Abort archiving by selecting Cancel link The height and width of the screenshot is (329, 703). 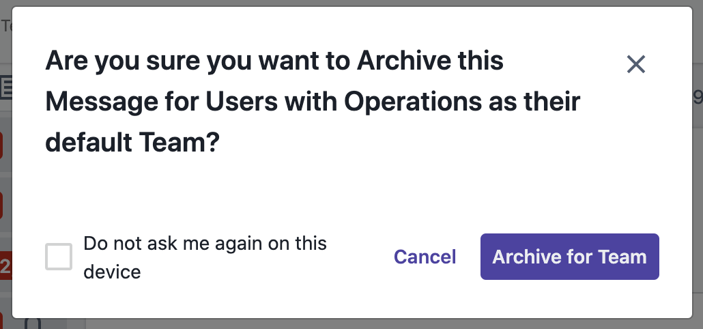pyautogui.click(x=425, y=257)
